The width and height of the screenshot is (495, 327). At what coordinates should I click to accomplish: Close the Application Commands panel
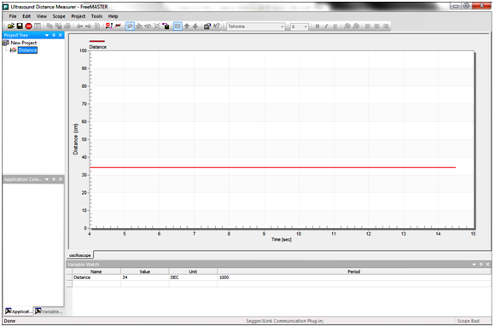(x=61, y=179)
